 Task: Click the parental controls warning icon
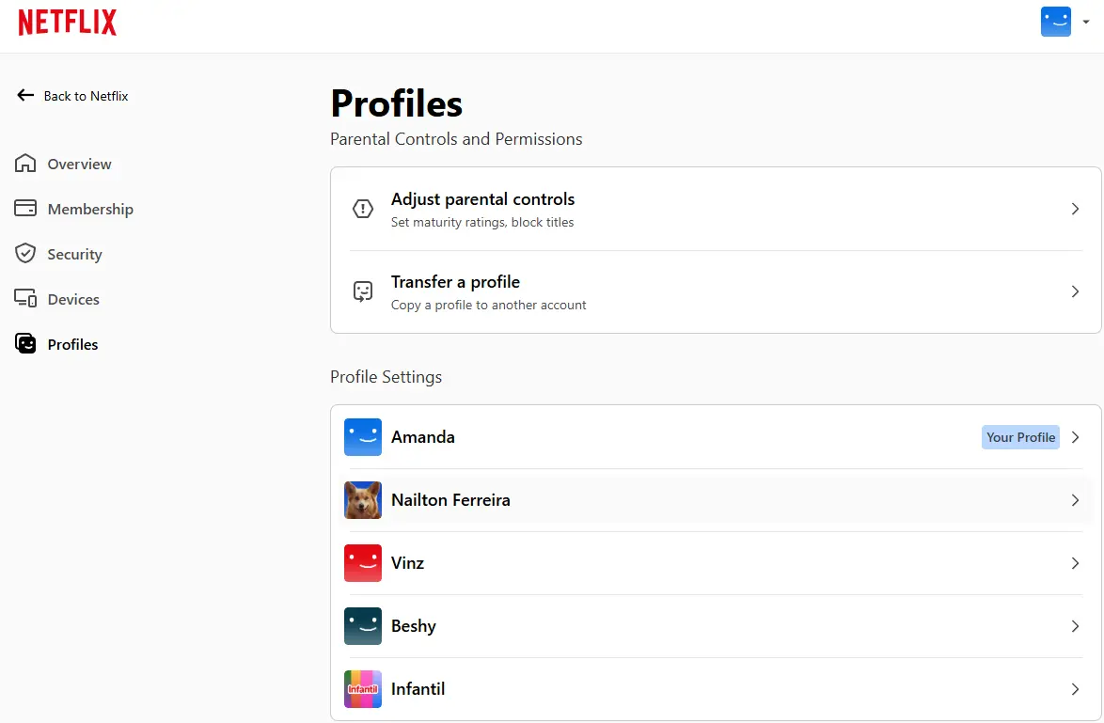coord(363,209)
